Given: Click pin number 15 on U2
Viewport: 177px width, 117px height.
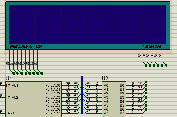Looking at the screenshot, I should coord(132,95).
